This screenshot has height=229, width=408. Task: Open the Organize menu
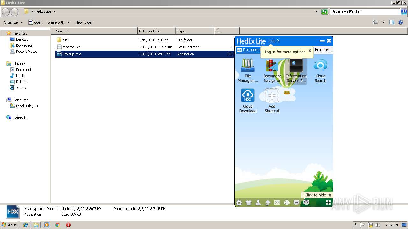point(13,22)
